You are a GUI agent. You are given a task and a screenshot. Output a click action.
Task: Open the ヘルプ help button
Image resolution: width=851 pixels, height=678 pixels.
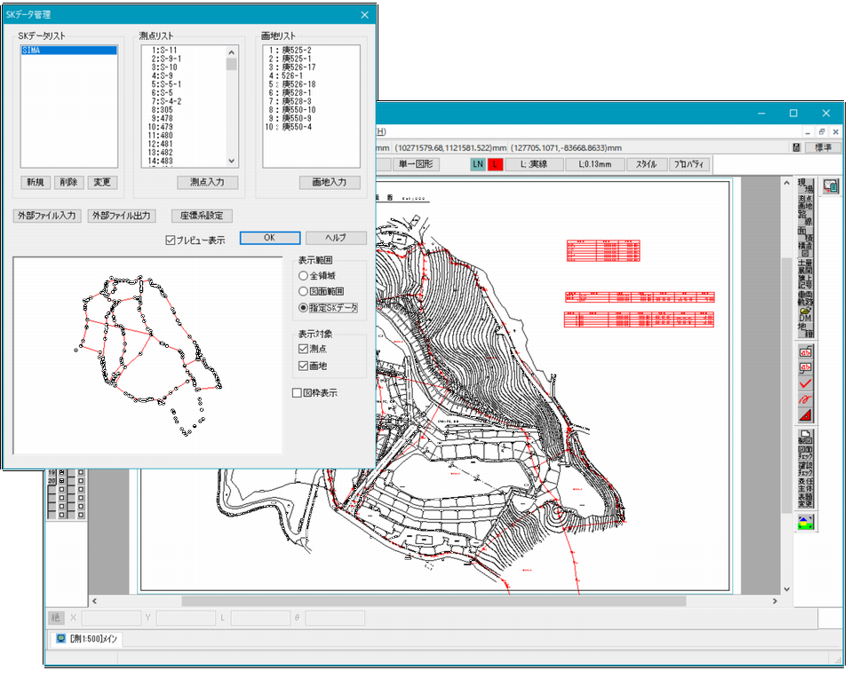coord(336,238)
